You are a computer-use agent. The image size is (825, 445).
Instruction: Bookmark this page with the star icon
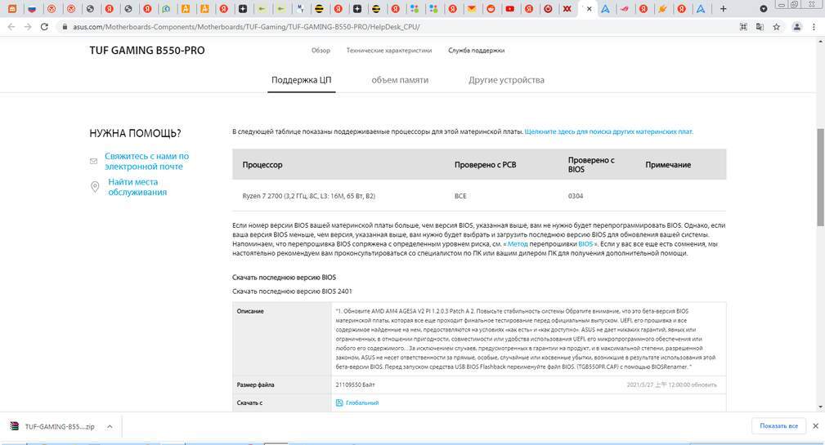point(776,27)
